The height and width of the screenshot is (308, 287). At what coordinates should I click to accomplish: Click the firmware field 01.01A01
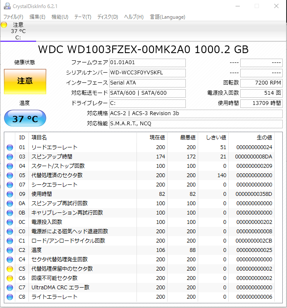(x=148, y=62)
